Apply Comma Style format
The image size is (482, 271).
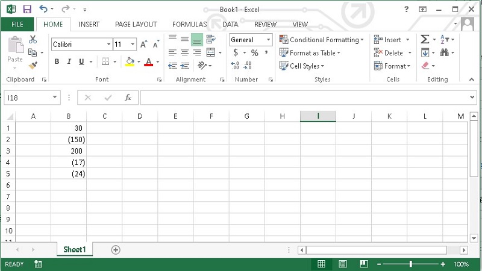click(x=266, y=52)
